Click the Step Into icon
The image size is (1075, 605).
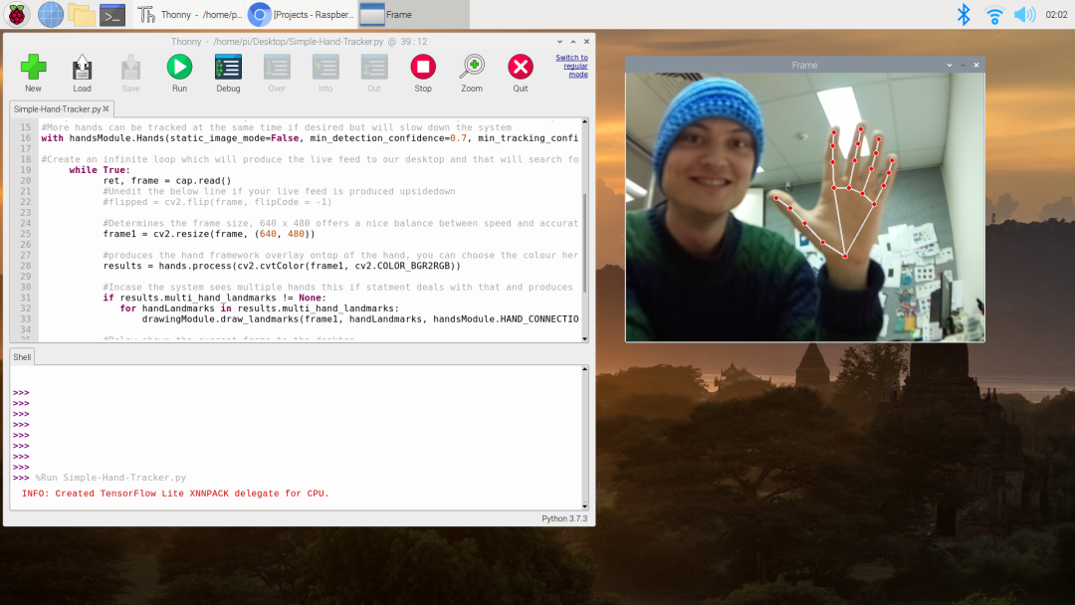coord(325,74)
